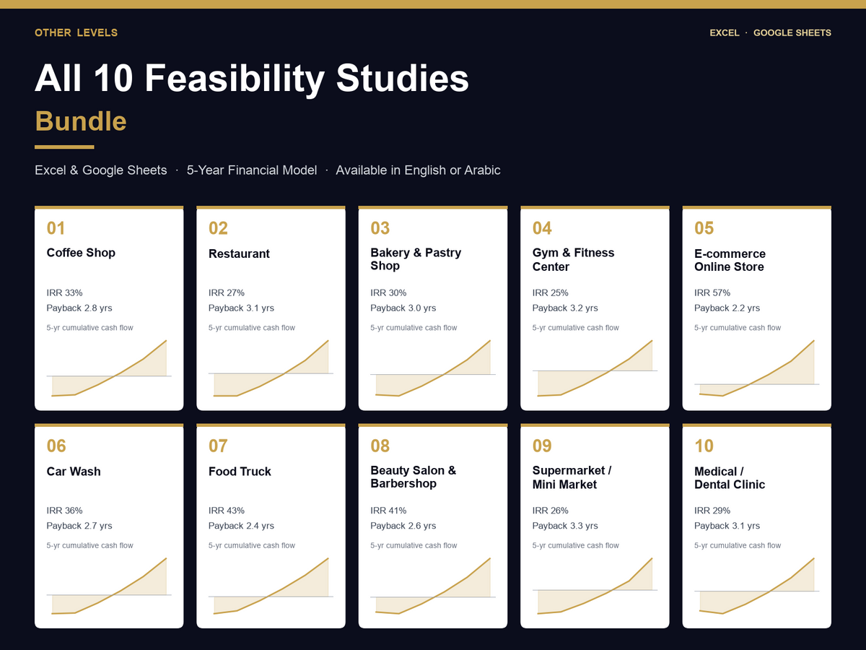
Task: Click the gold Bundle subtitle
Action: coord(81,121)
